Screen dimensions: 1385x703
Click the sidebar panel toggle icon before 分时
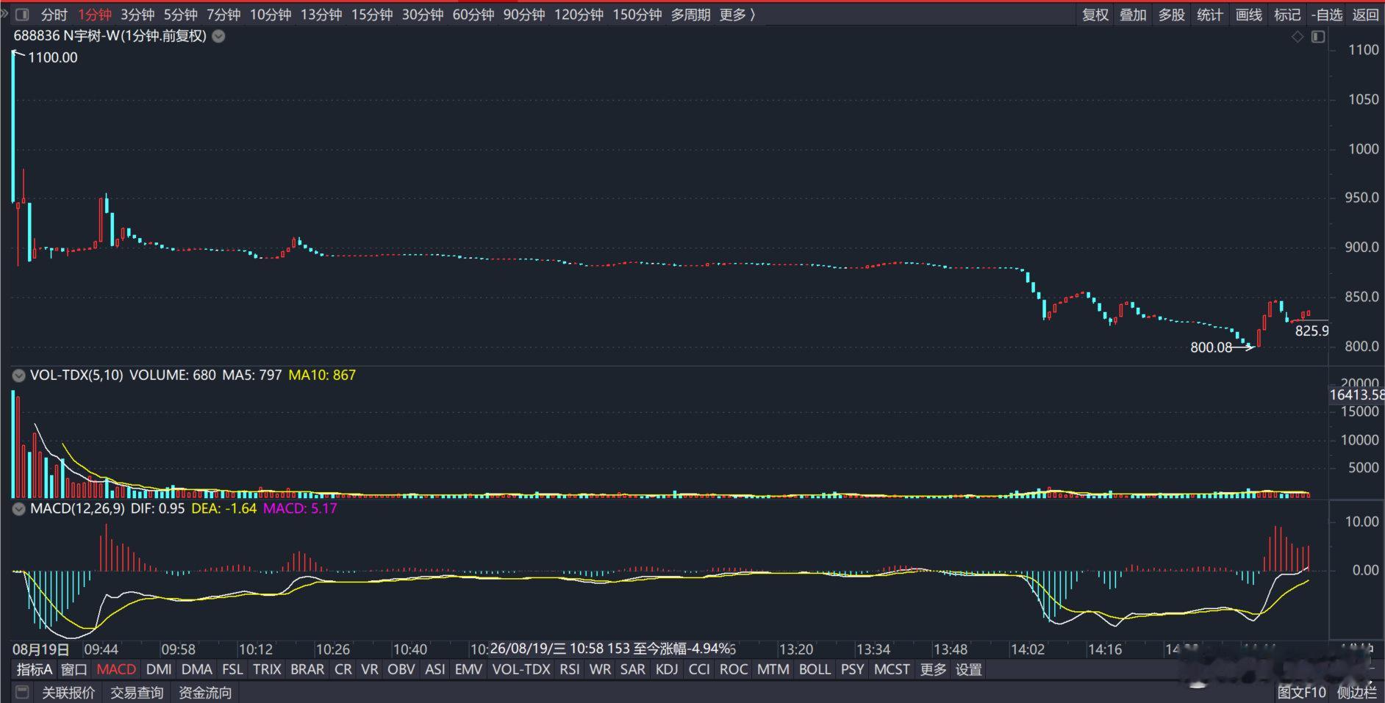point(22,15)
